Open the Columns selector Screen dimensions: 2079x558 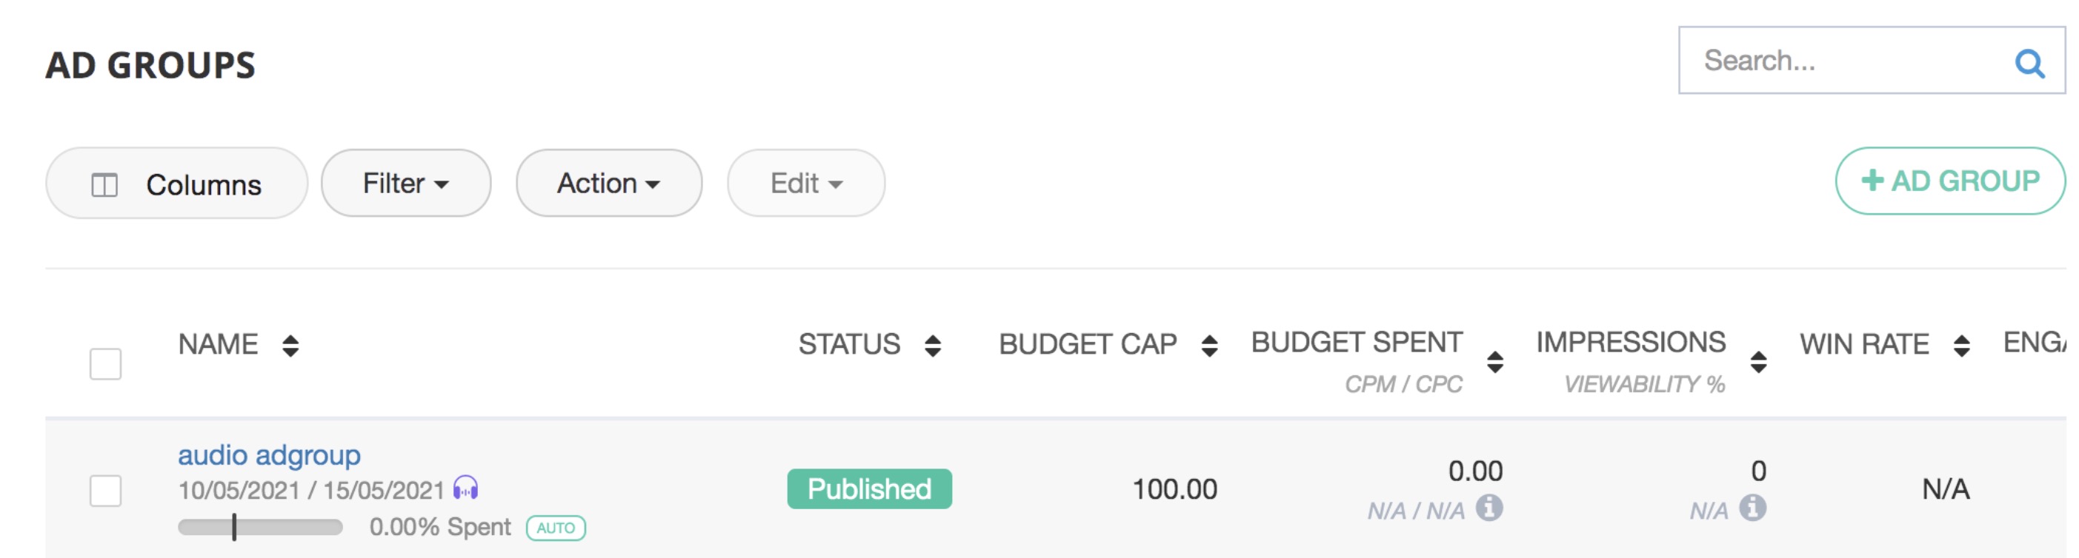click(x=177, y=184)
